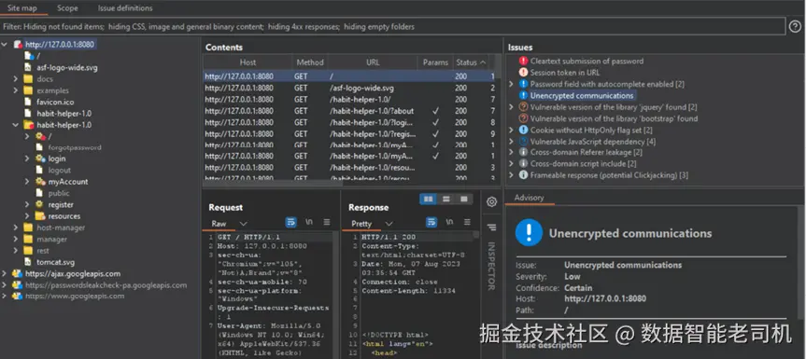Image resolution: width=806 pixels, height=359 pixels.
Task: Click the question-mark icon for bootstrap vulnerability
Action: click(x=523, y=118)
